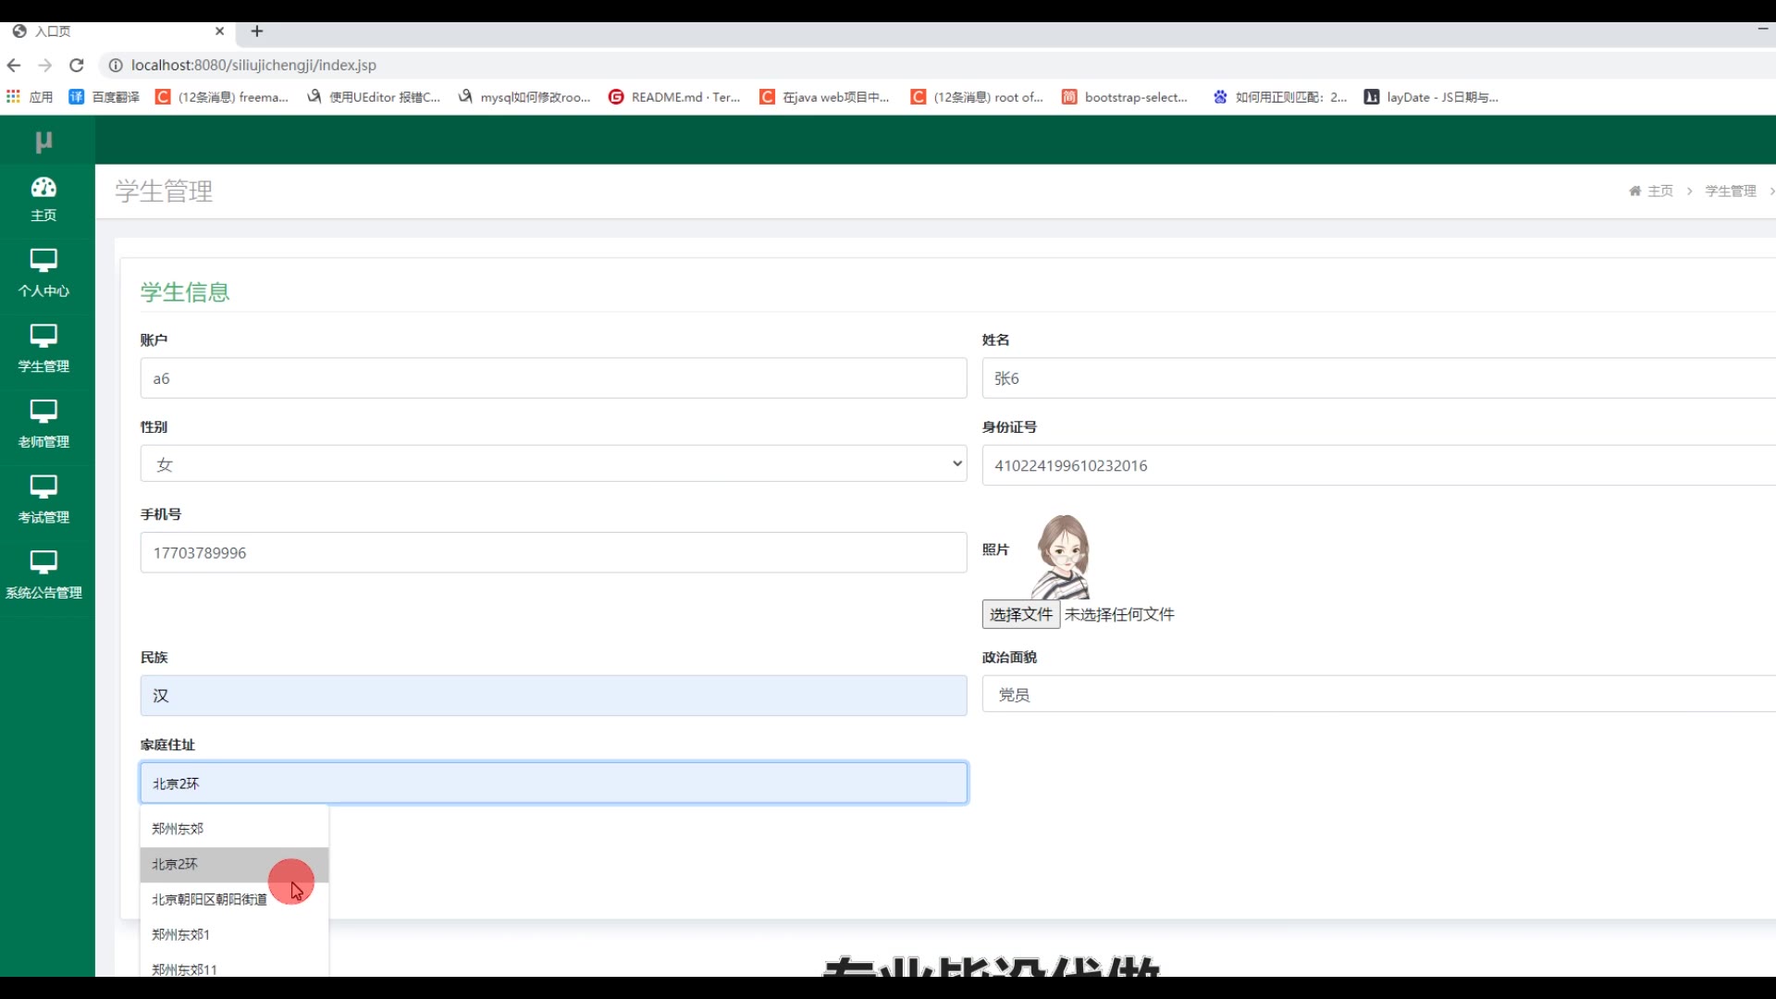This screenshot has width=1776, height=999.
Task: Click 身份证号 ID number field
Action: [x=1378, y=465]
